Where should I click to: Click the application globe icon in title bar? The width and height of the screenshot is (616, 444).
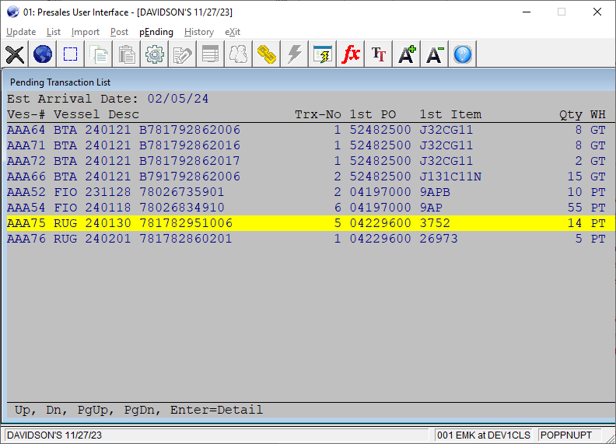coord(12,12)
